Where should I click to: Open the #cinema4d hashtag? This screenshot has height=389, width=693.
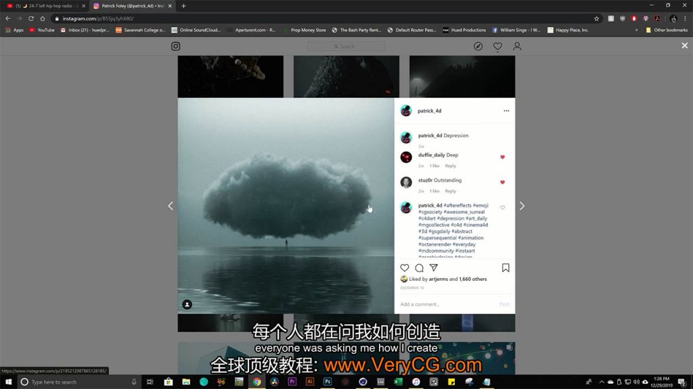[476, 225]
